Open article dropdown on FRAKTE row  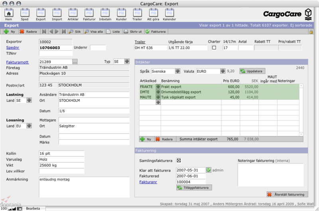click(158, 87)
